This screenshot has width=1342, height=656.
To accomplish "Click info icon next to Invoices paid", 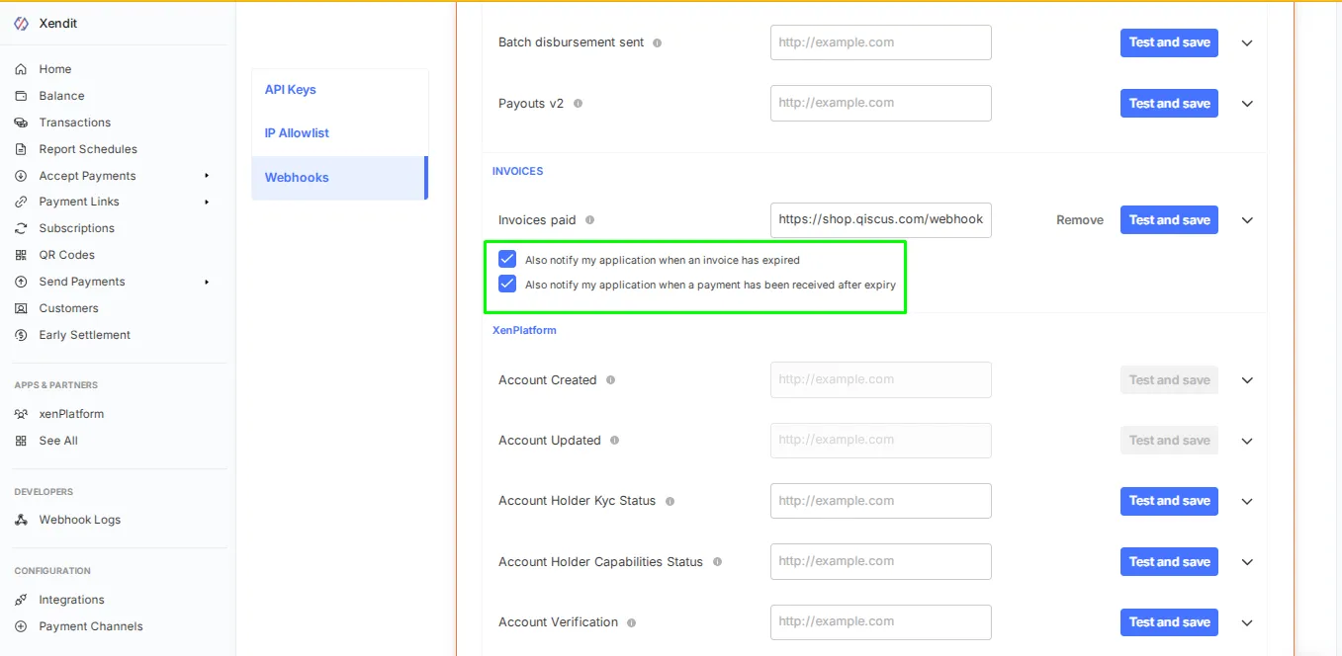I will tap(589, 220).
